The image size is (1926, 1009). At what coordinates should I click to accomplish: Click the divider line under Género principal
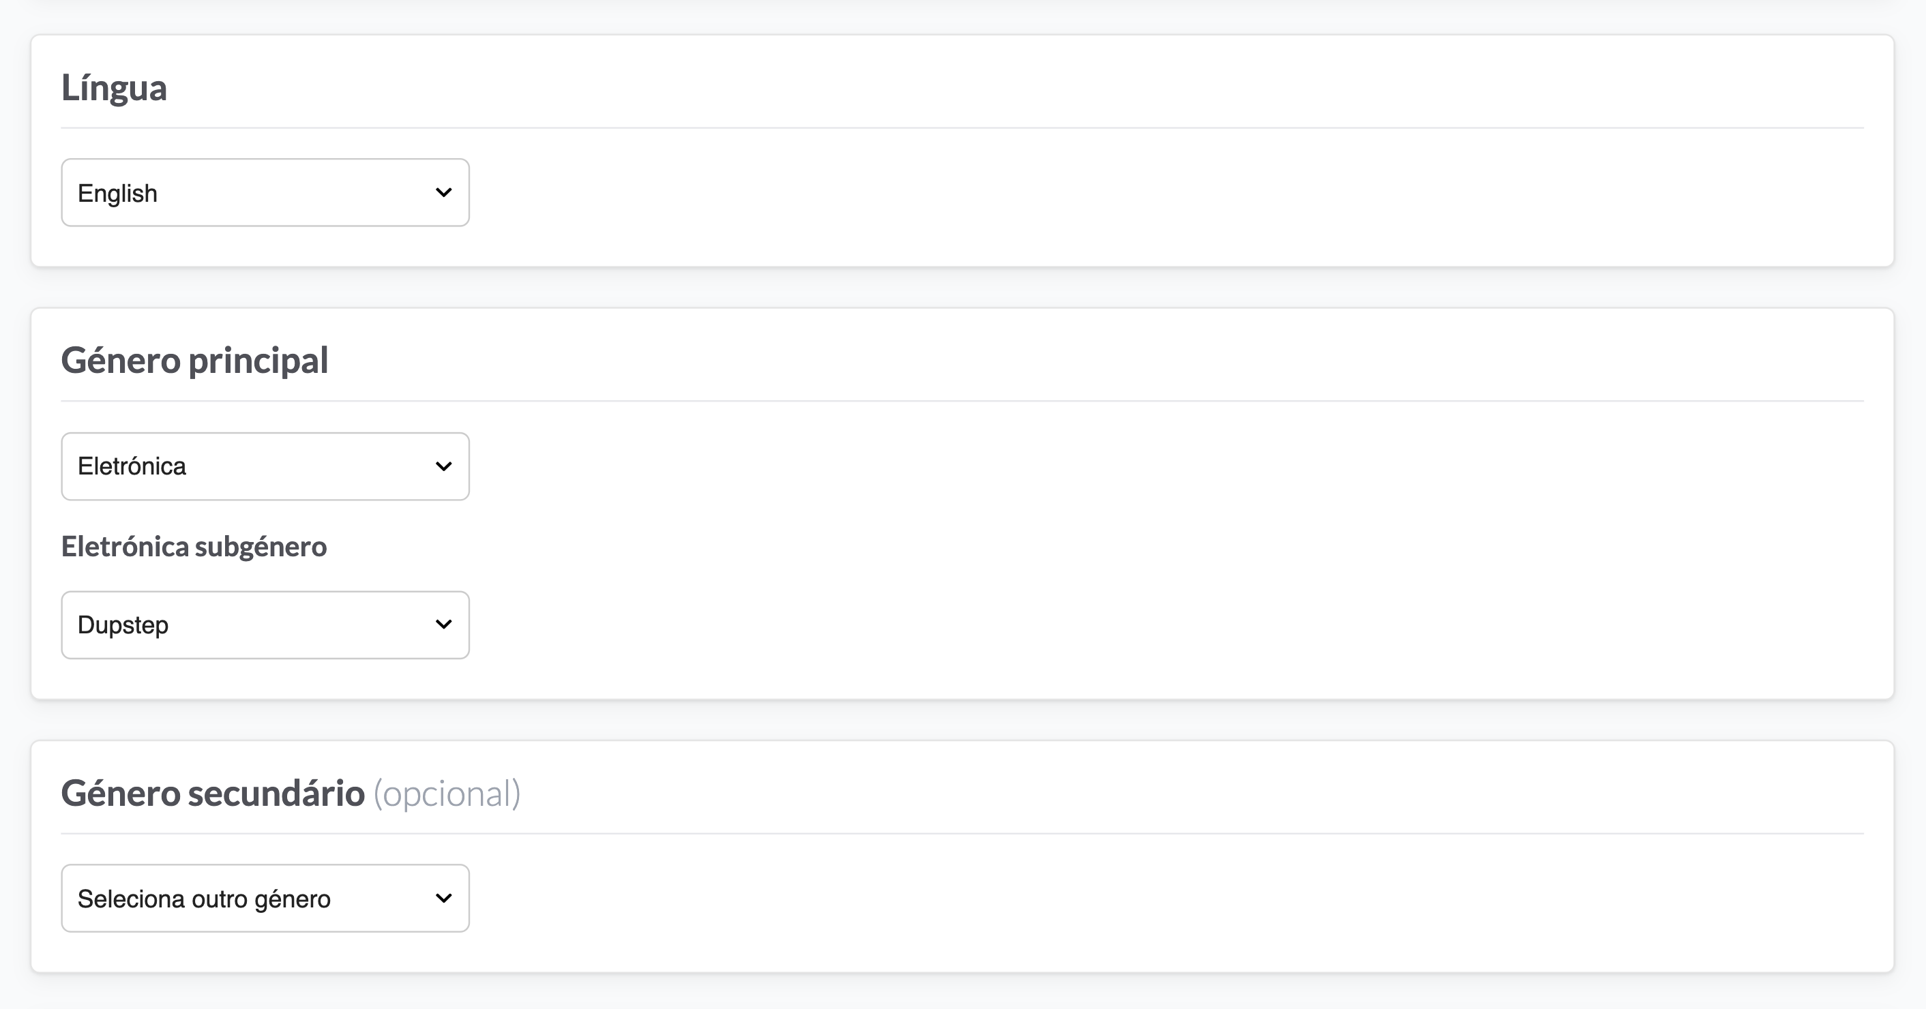tap(962, 402)
